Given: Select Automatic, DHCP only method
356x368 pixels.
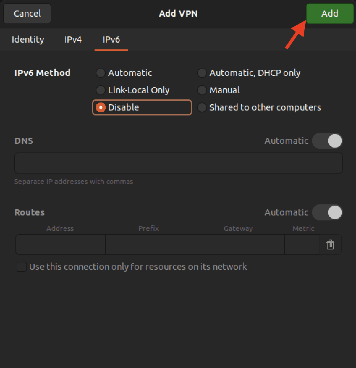Looking at the screenshot, I should (x=202, y=73).
